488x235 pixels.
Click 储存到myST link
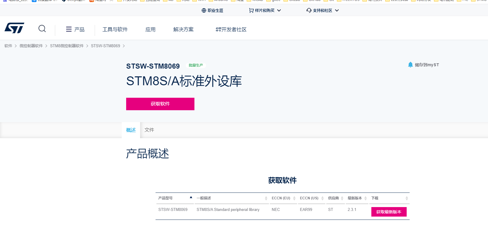pos(427,65)
